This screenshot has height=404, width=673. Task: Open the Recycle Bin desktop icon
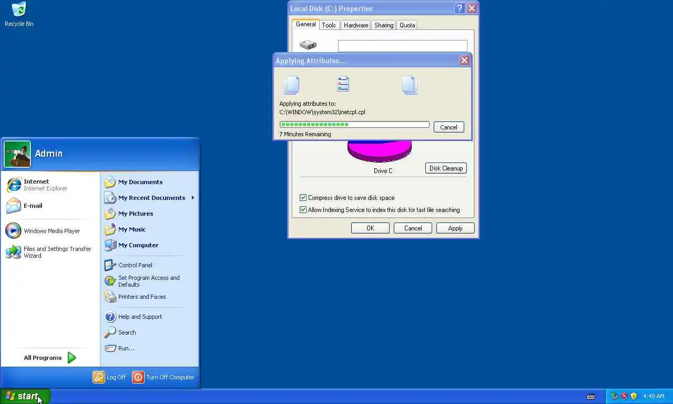click(x=19, y=14)
